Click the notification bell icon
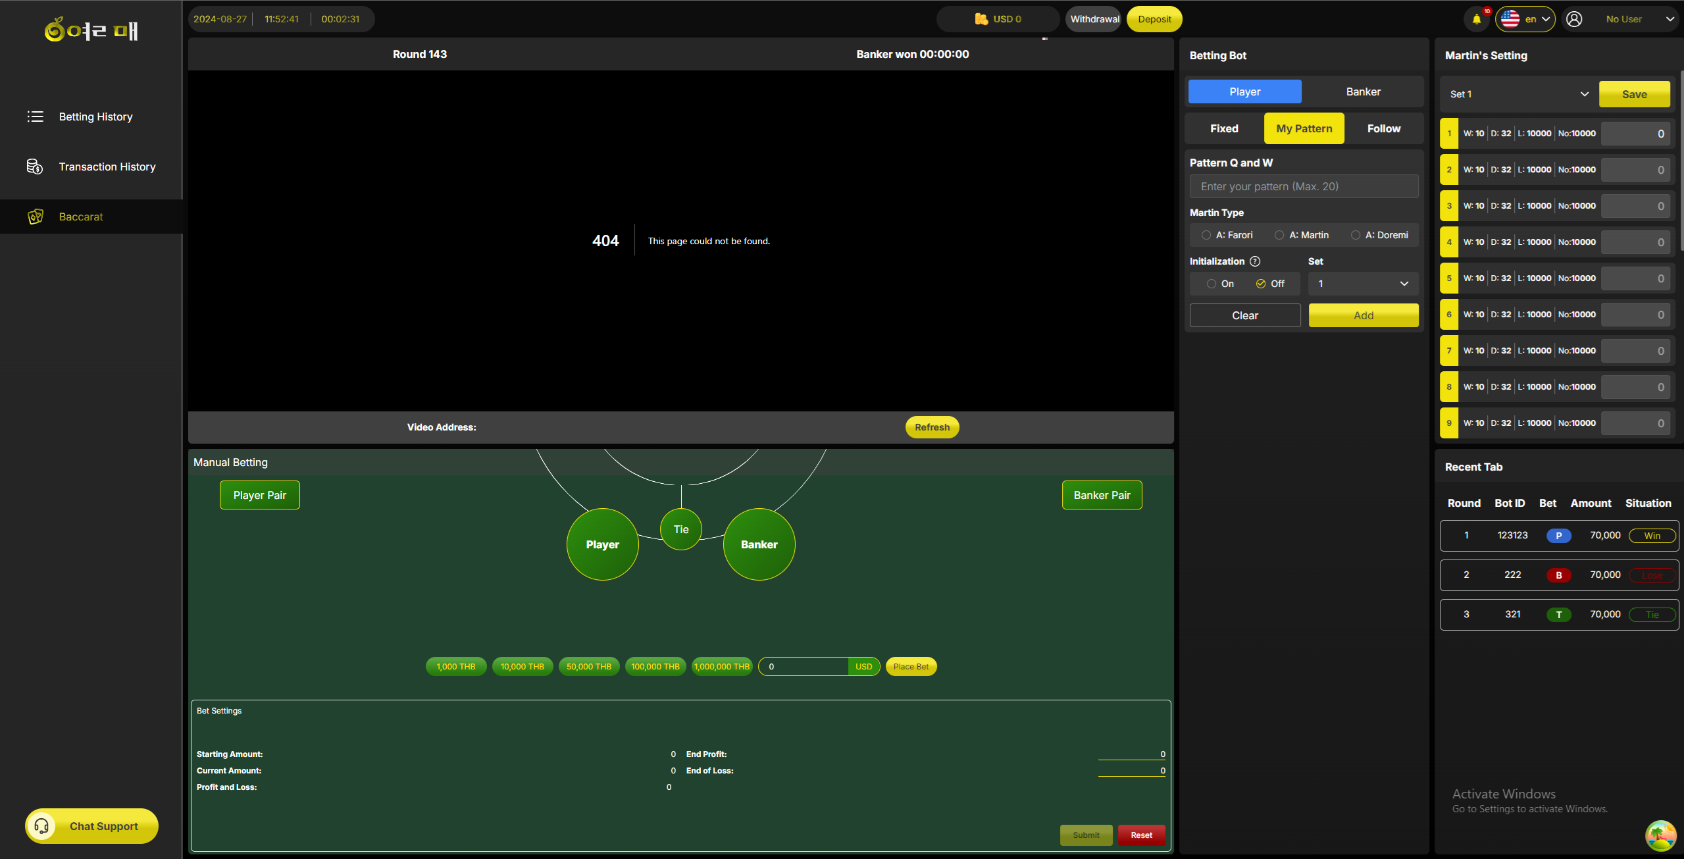The width and height of the screenshot is (1684, 859). (x=1476, y=19)
